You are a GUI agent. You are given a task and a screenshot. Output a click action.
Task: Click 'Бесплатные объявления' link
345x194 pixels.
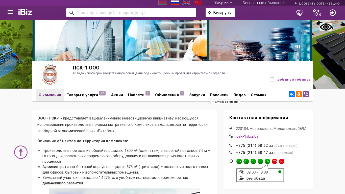[x=264, y=3]
